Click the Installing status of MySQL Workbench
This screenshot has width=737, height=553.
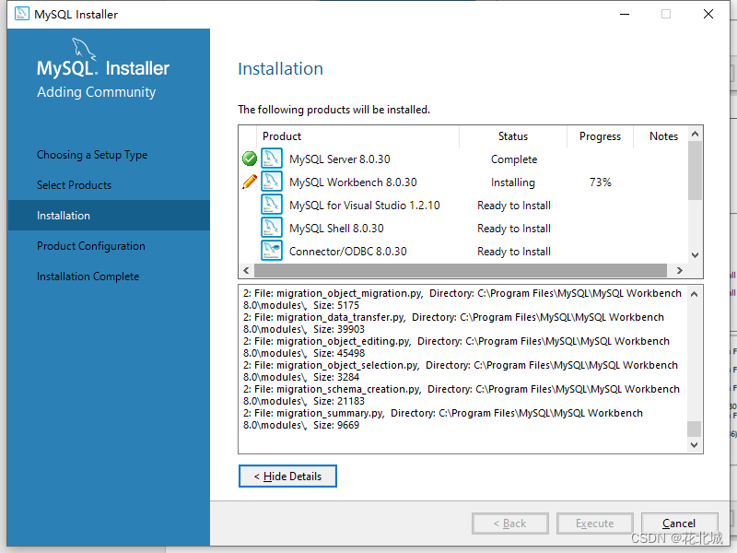(x=513, y=182)
